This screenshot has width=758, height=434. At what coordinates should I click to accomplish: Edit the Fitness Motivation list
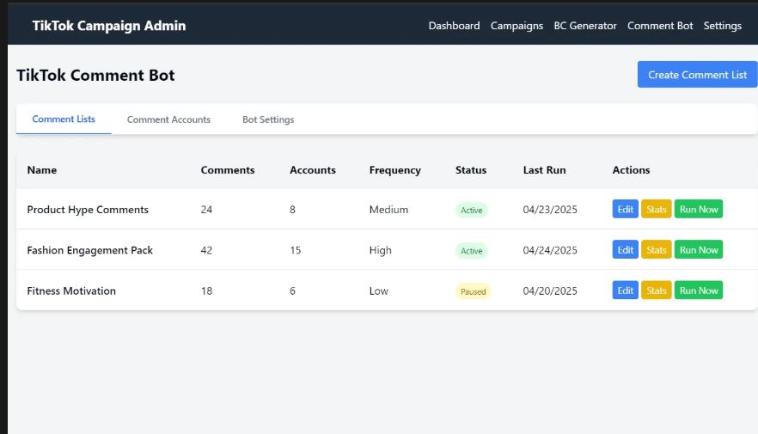coord(625,290)
